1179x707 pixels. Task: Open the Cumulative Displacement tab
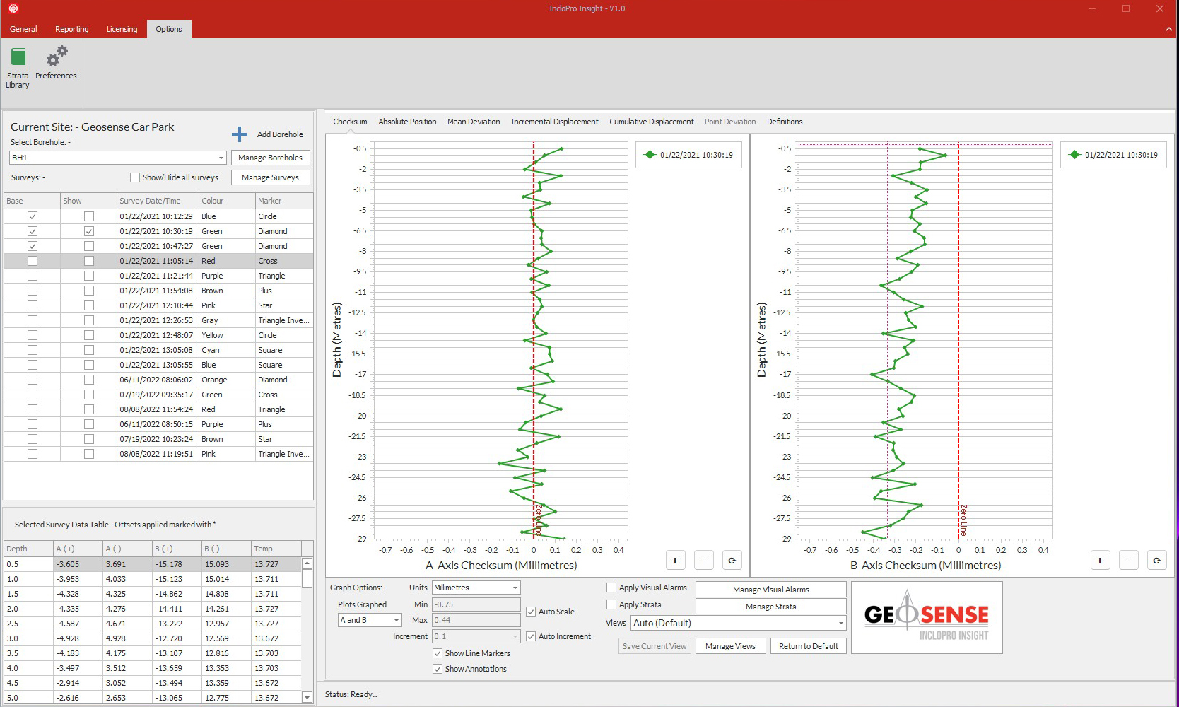[652, 122]
